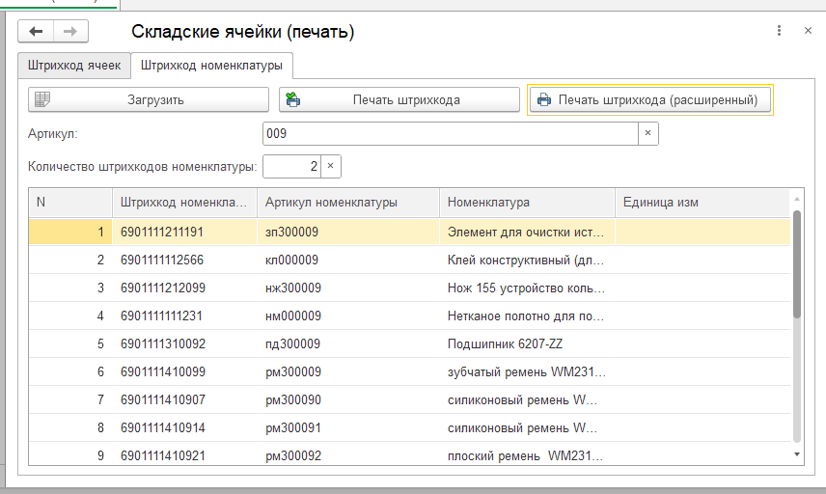Viewport: 826px width, 494px height.
Task: Clear the barcode quantity value with the X
Action: [x=330, y=166]
